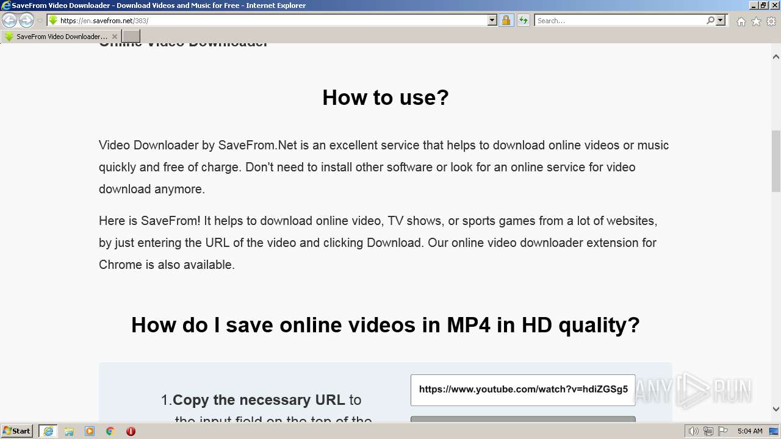Open the recent pages dropdown arrow
The image size is (781, 439).
40,21
